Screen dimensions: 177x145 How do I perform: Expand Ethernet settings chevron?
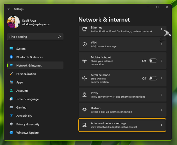click(x=161, y=29)
